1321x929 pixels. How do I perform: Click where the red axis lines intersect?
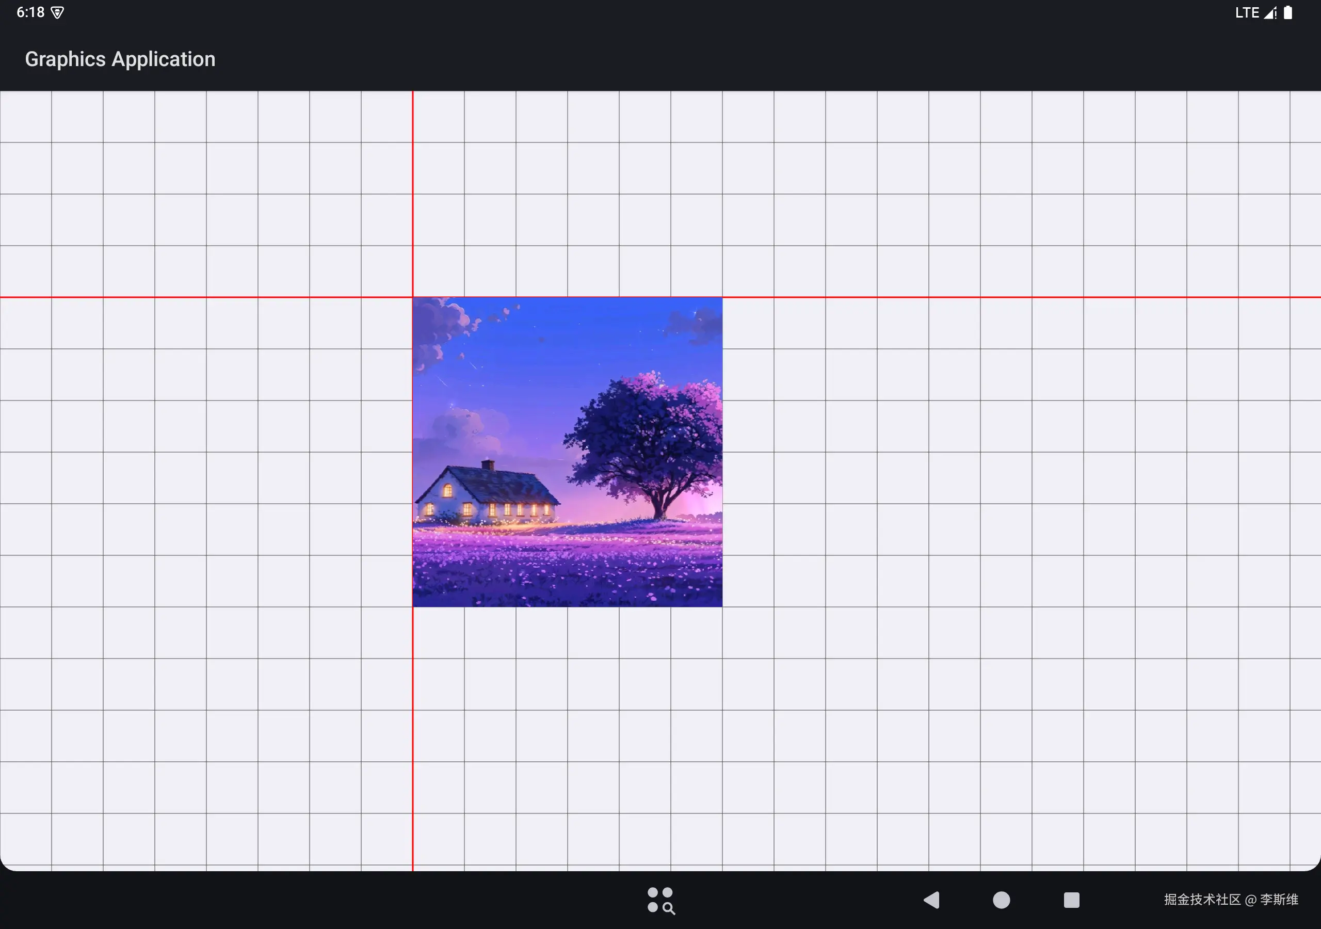(412, 297)
